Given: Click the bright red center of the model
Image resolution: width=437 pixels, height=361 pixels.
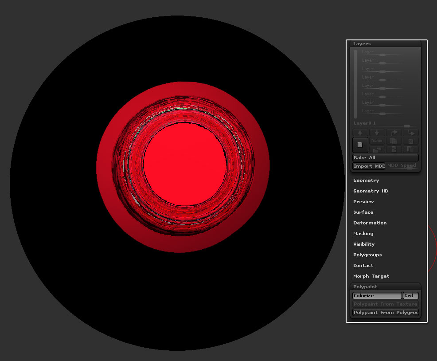Looking at the screenshot, I should pos(185,164).
